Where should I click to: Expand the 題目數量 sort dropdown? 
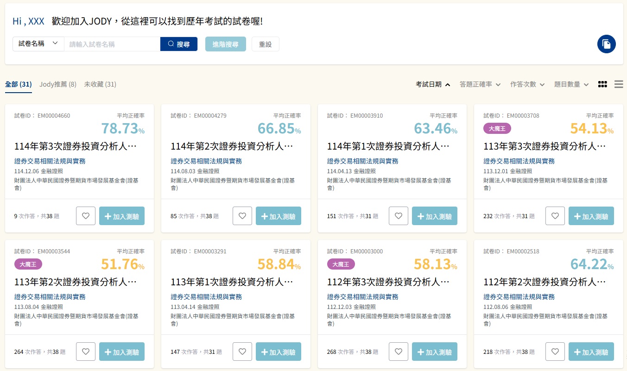tap(571, 84)
